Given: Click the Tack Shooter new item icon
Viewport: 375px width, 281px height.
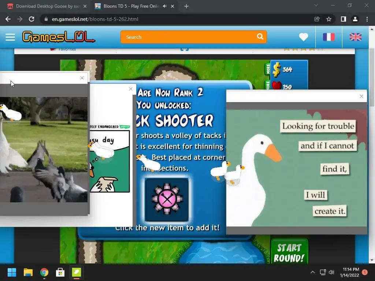Looking at the screenshot, I should (167, 199).
